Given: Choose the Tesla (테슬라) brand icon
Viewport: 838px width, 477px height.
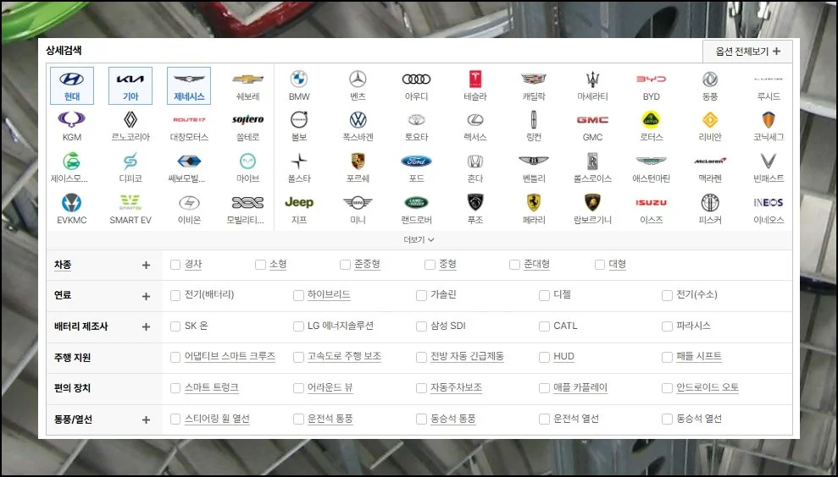Looking at the screenshot, I should 475,79.
